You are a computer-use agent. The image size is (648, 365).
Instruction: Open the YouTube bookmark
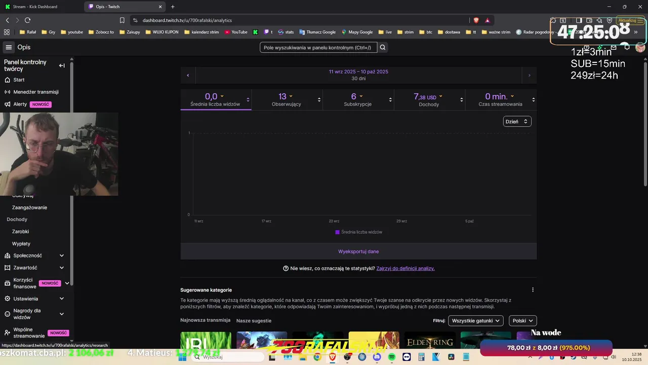click(x=236, y=32)
